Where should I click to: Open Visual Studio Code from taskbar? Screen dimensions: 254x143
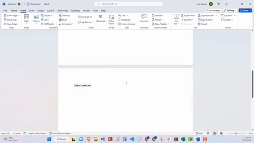tap(132, 139)
